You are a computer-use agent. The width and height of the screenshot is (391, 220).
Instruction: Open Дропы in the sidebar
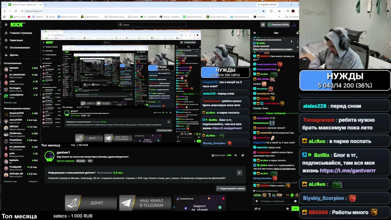(12, 55)
